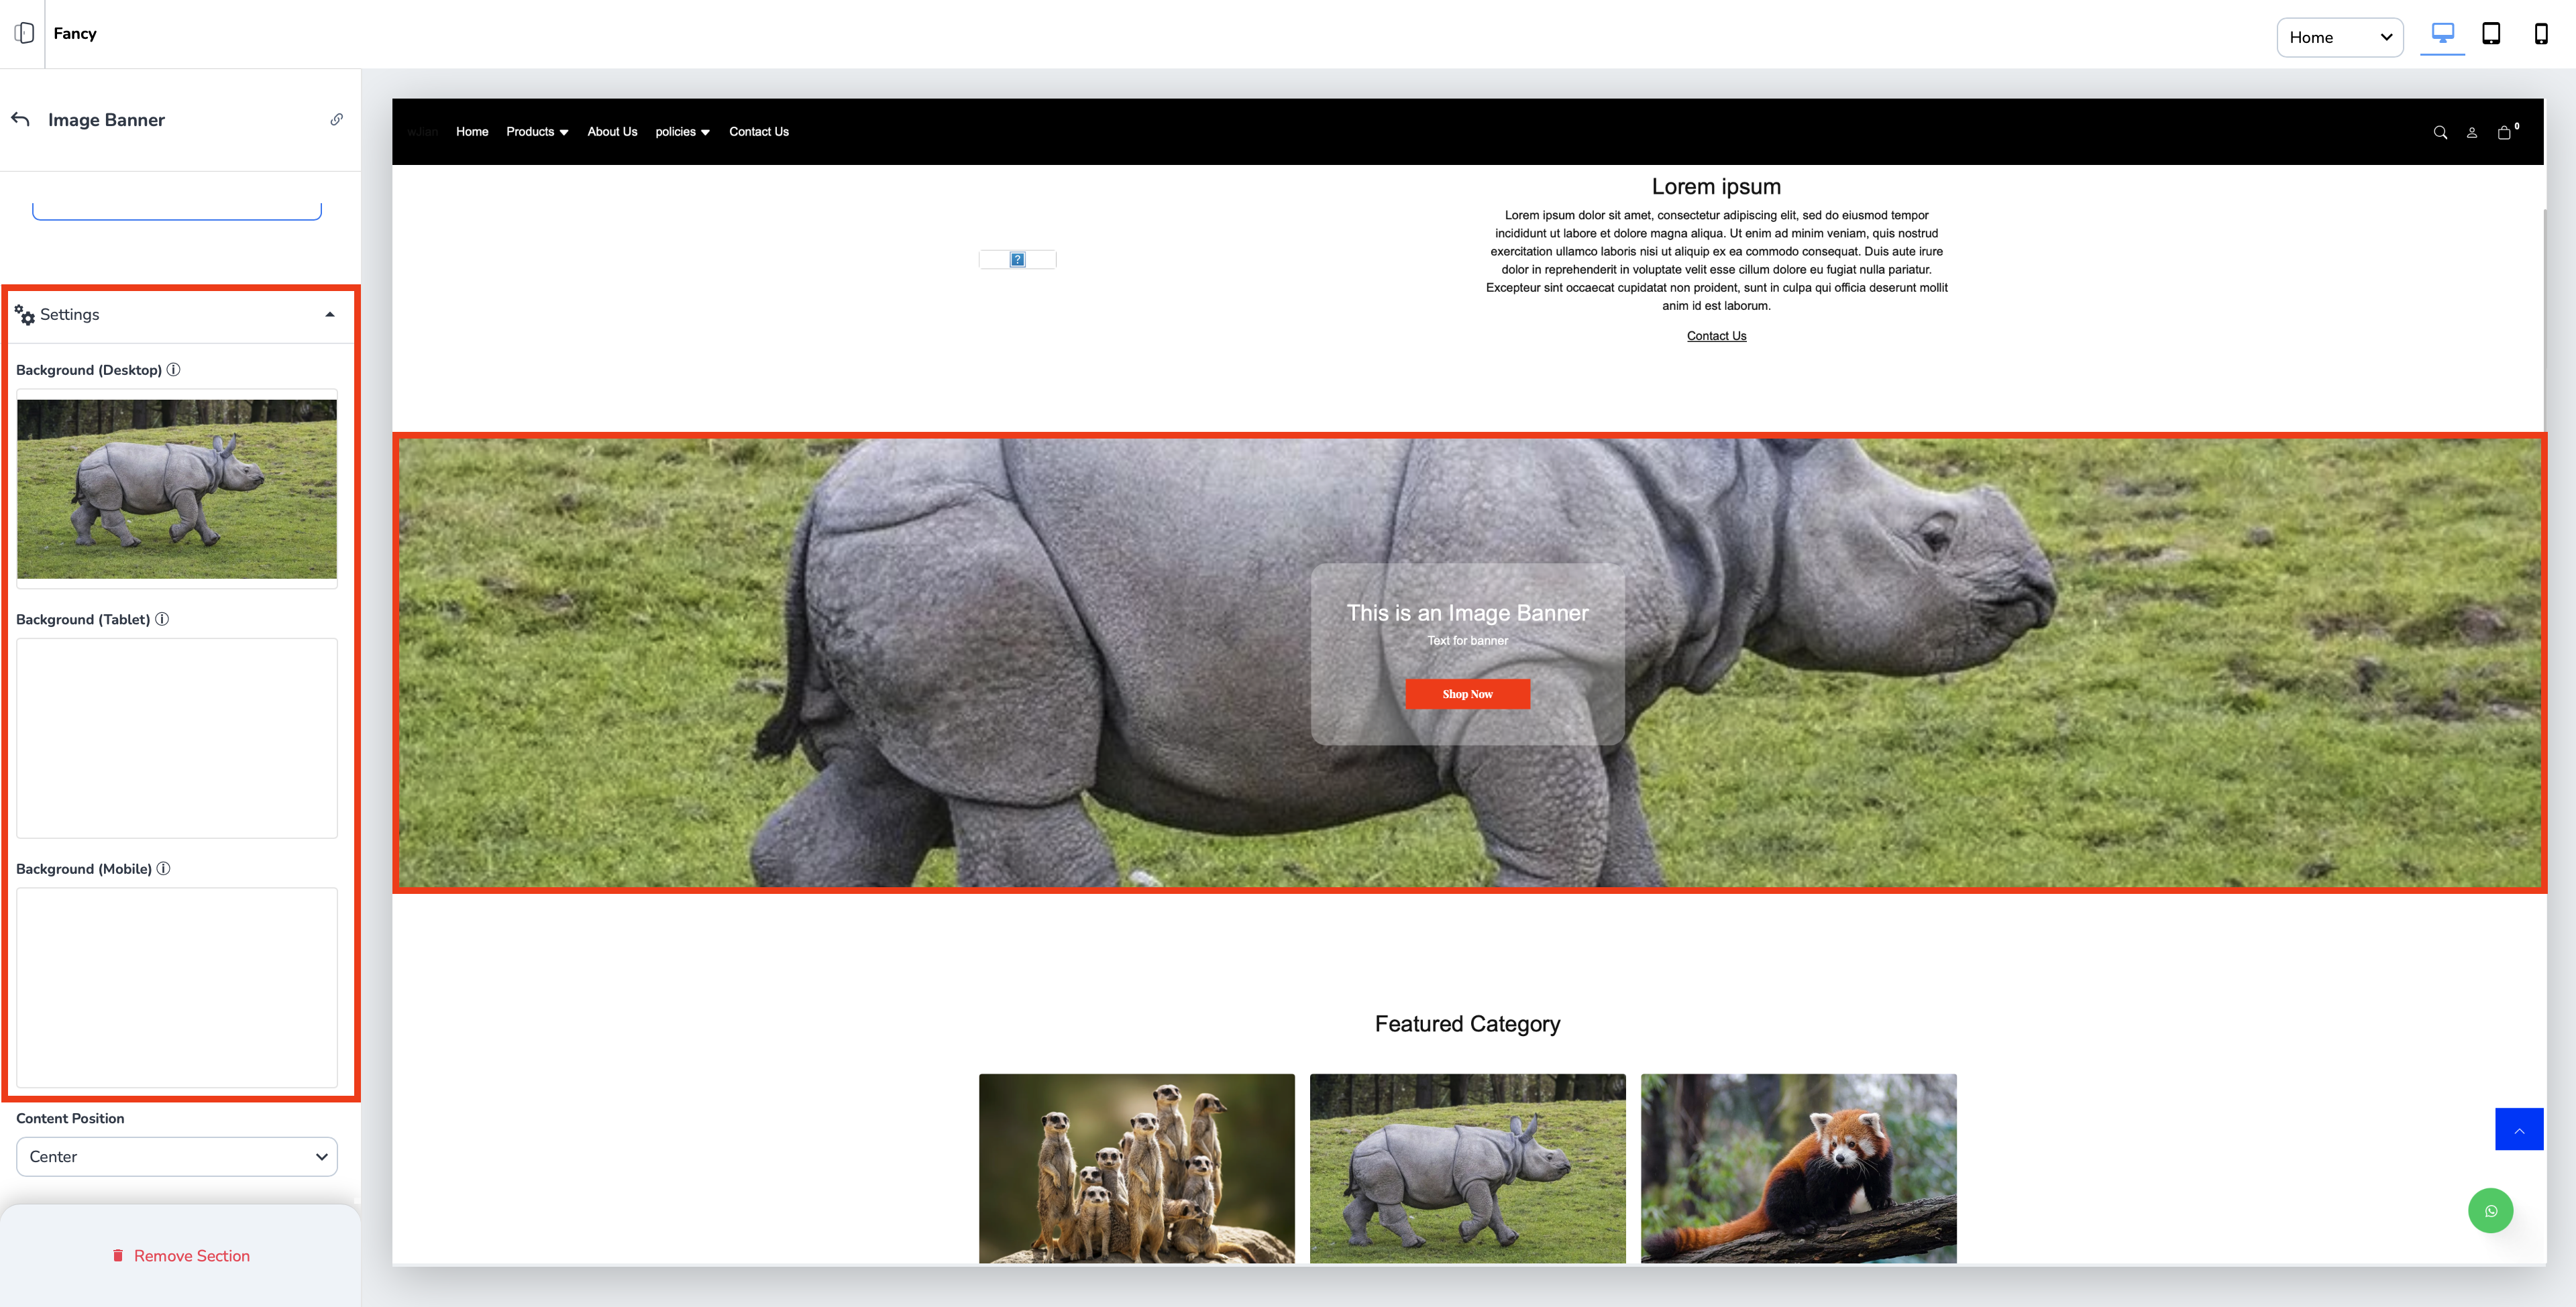
Task: Expand the Products menu in navbar
Action: tap(537, 132)
